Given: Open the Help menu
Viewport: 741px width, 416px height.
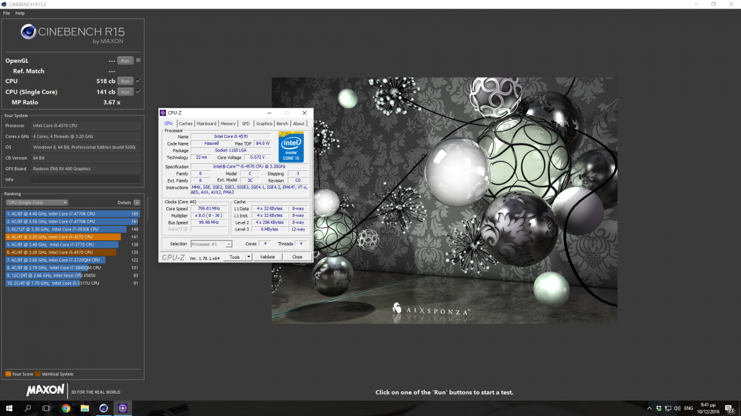Looking at the screenshot, I should 20,13.
